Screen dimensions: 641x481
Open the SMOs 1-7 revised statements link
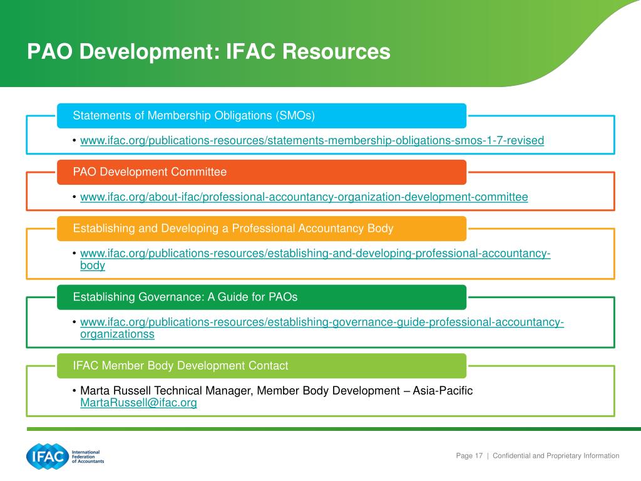click(312, 140)
